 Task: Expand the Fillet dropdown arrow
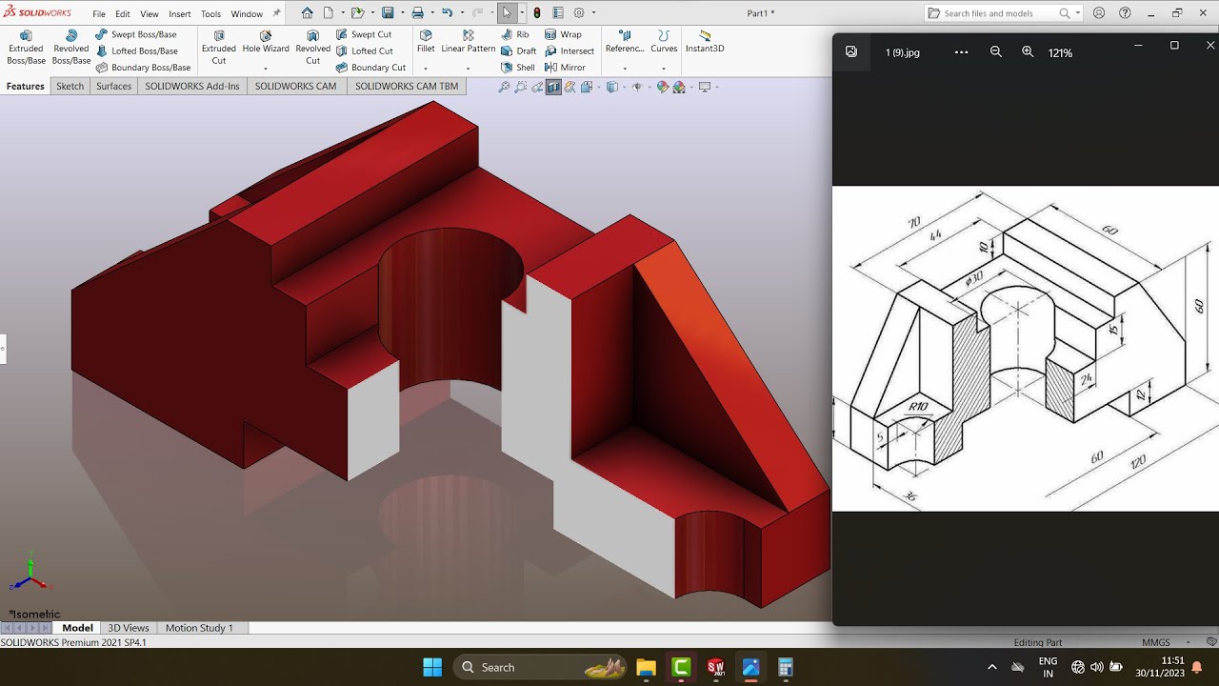[426, 69]
